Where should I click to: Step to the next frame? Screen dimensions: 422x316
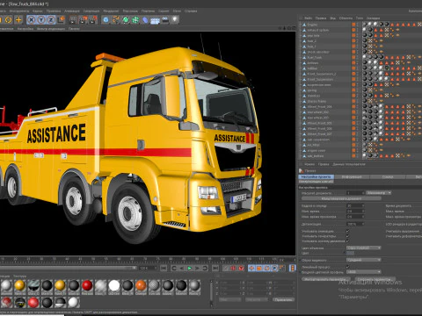197,268
